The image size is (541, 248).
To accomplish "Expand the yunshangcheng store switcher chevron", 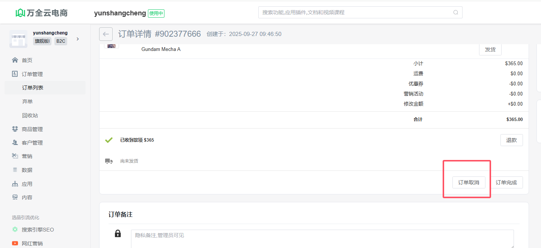I will (78, 39).
